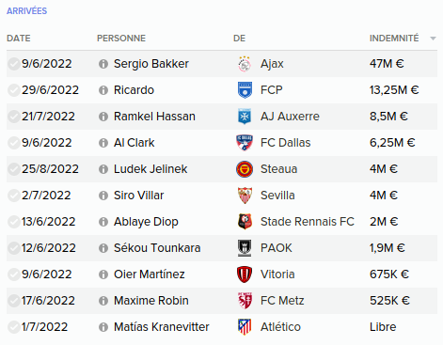Open the info icon for Matías Kranevitter

pyautogui.click(x=103, y=327)
